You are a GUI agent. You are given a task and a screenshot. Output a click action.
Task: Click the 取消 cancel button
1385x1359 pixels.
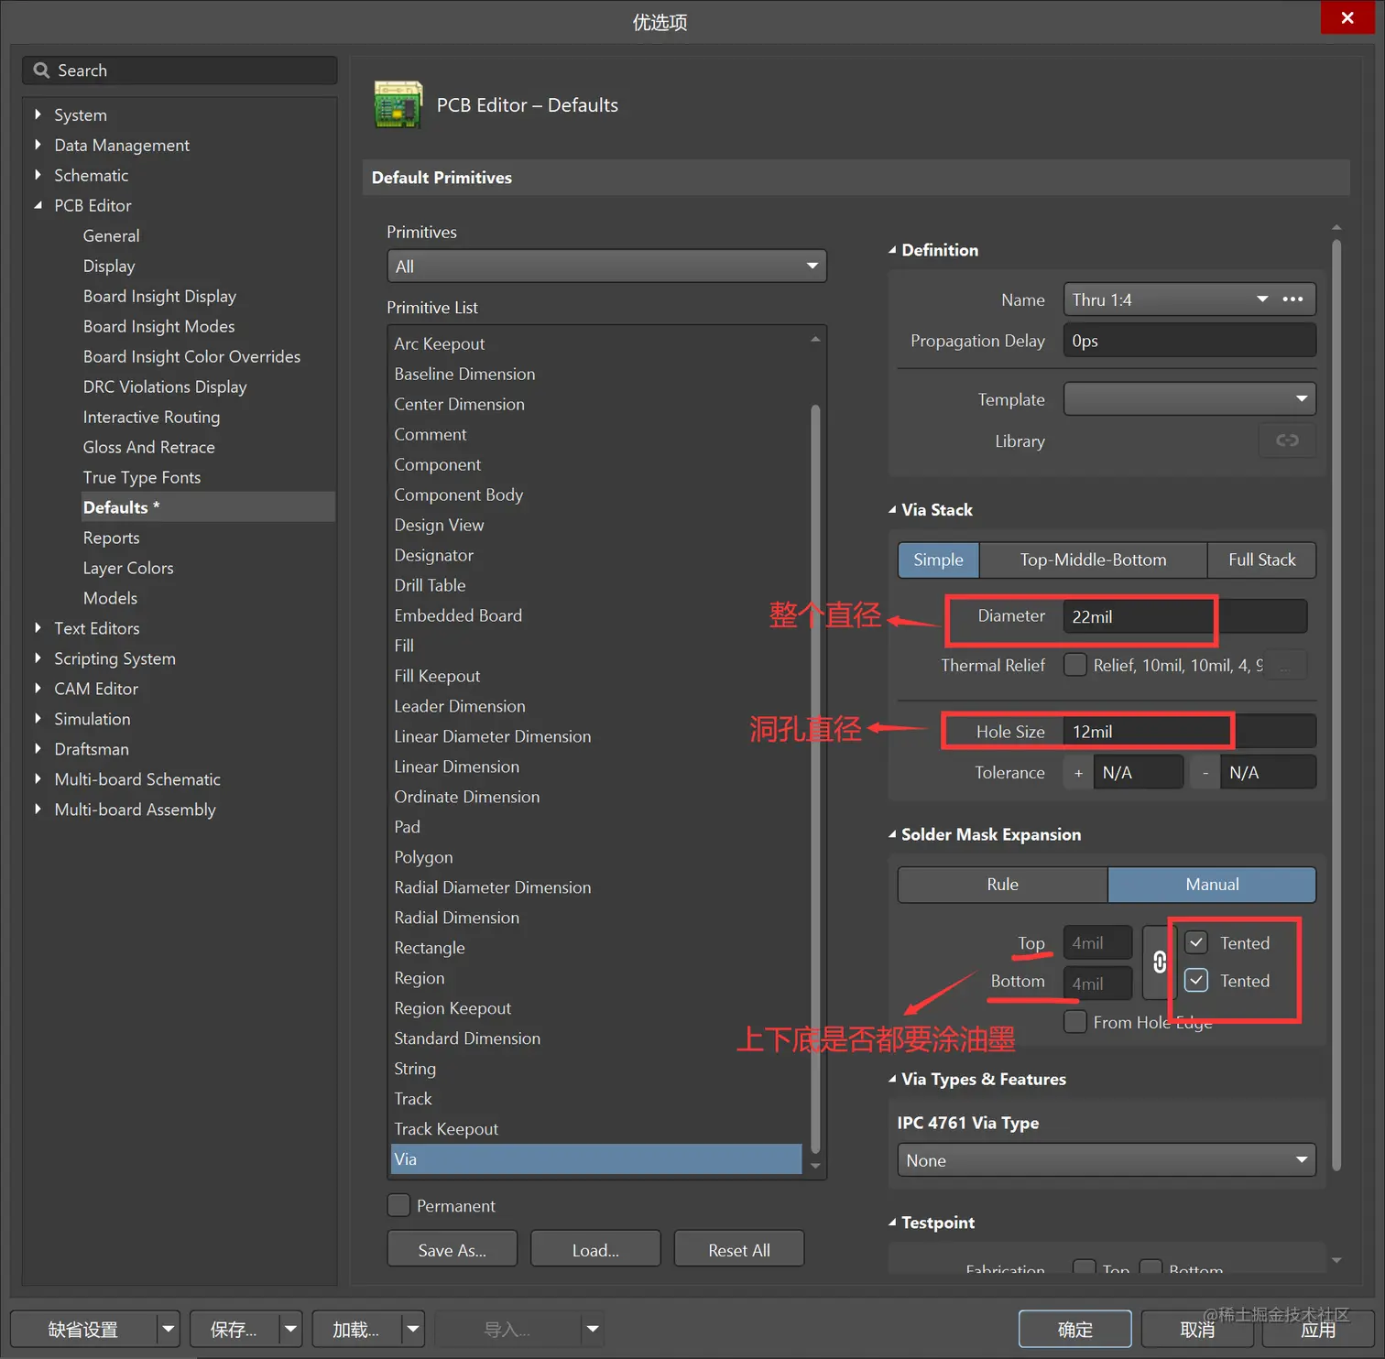tap(1197, 1329)
